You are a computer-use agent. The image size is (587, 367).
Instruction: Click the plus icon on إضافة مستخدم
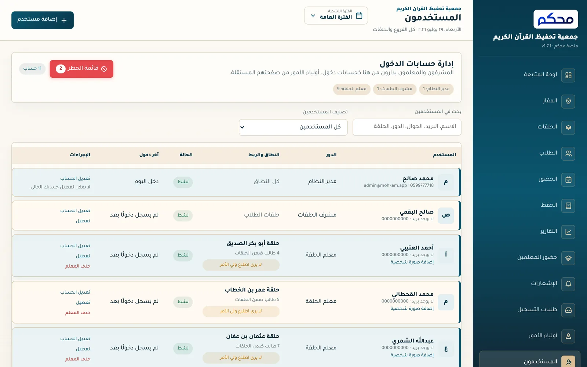tap(64, 20)
